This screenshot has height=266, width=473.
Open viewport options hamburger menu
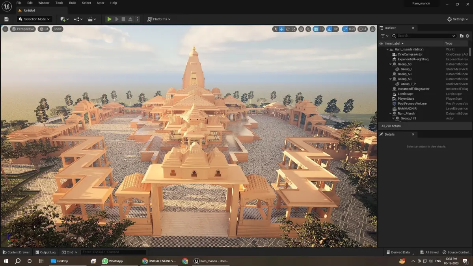point(5,29)
